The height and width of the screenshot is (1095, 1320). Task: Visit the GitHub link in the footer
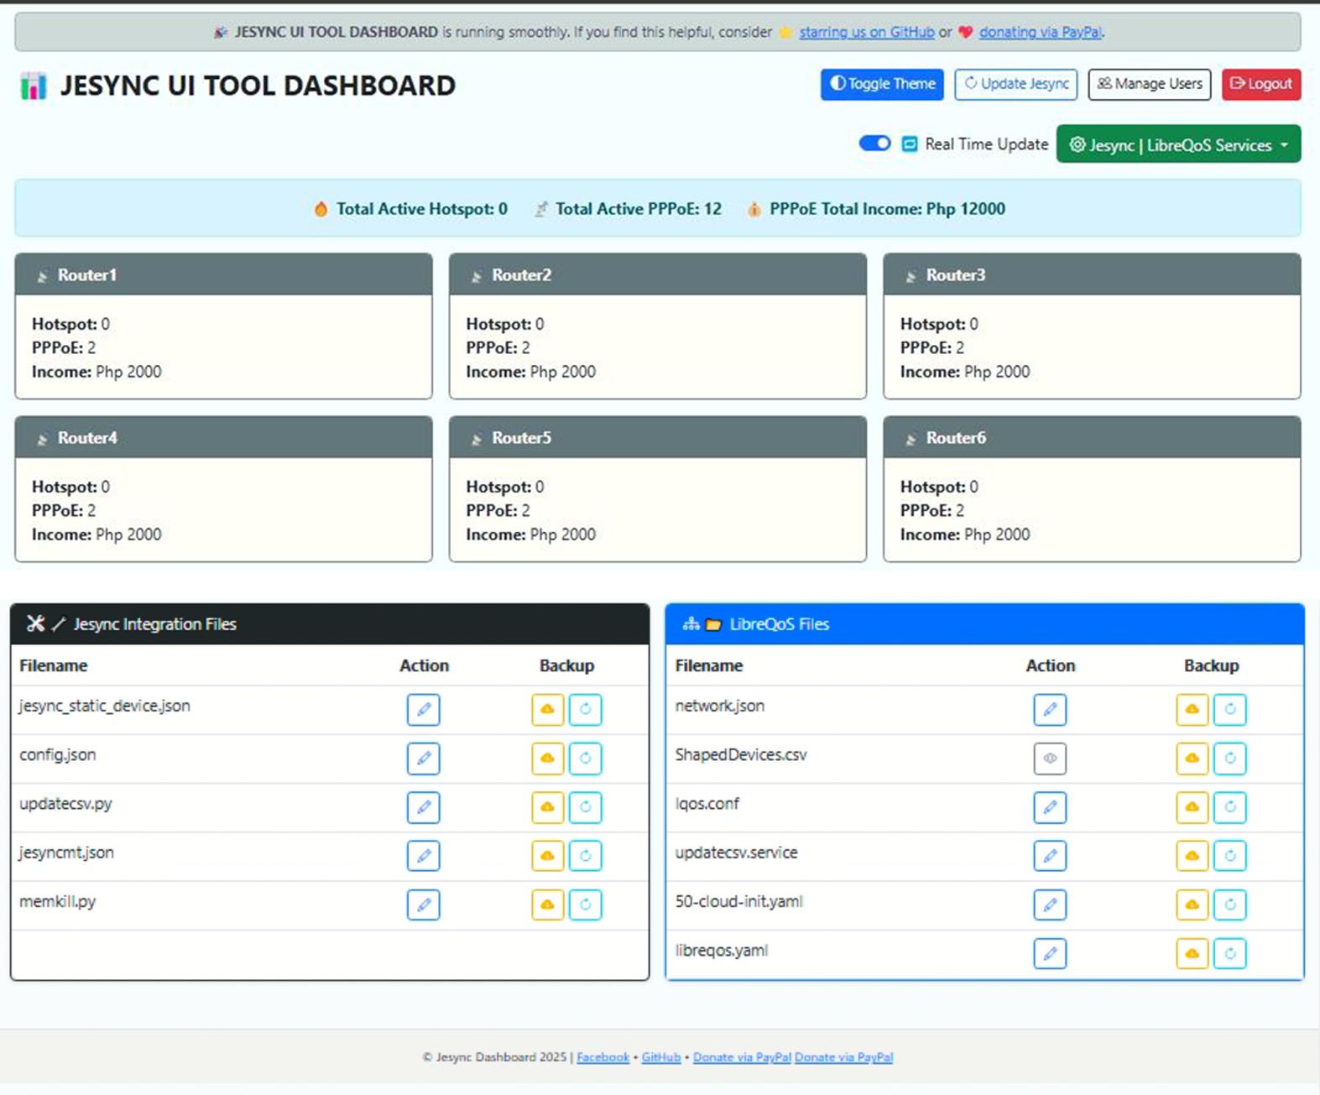tap(660, 1057)
